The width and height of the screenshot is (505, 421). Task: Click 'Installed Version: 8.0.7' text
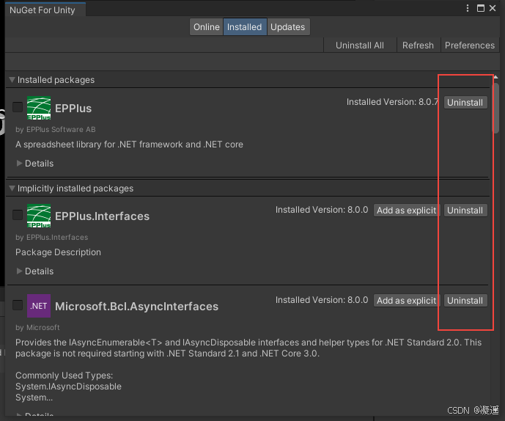[x=392, y=102]
